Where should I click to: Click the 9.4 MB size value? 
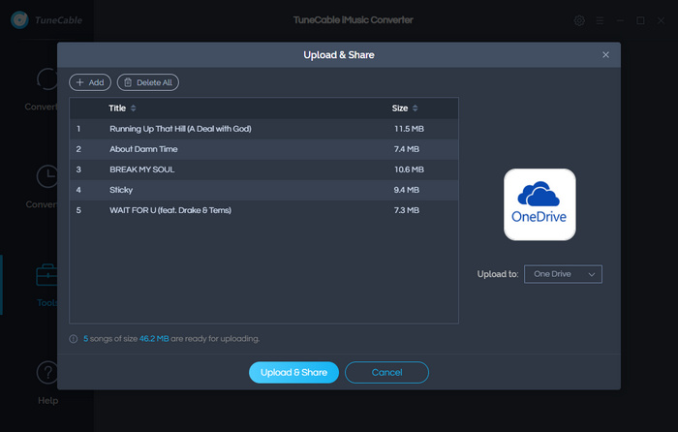coord(407,190)
